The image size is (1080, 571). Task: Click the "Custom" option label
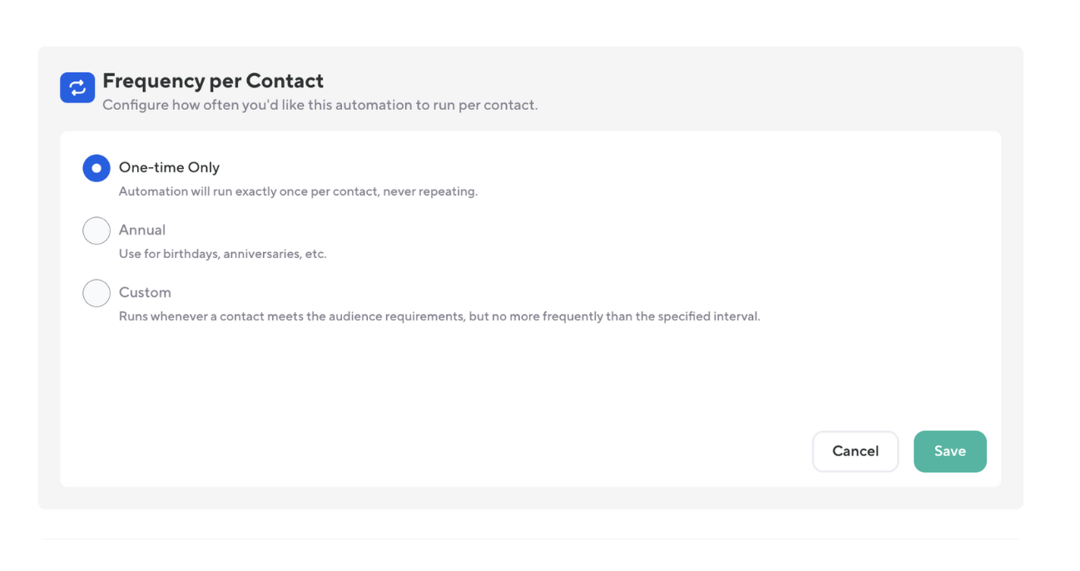tap(145, 292)
